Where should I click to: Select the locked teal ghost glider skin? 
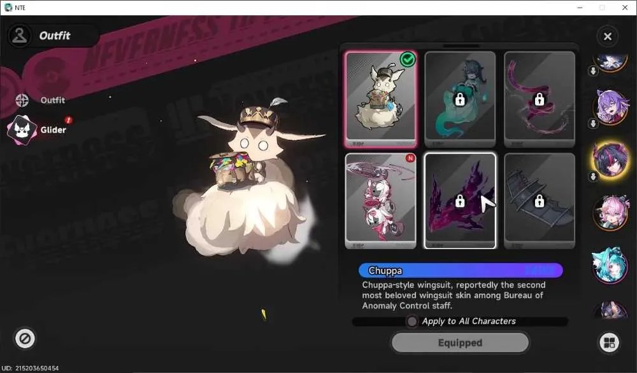[x=460, y=99]
